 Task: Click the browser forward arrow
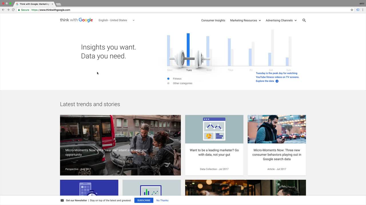tap(8, 10)
